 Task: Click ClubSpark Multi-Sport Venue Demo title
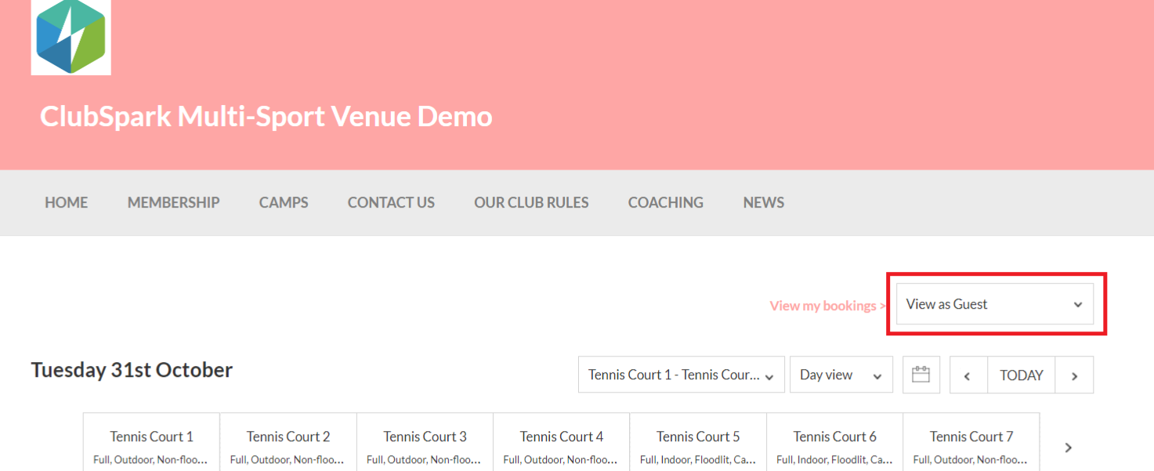point(266,116)
